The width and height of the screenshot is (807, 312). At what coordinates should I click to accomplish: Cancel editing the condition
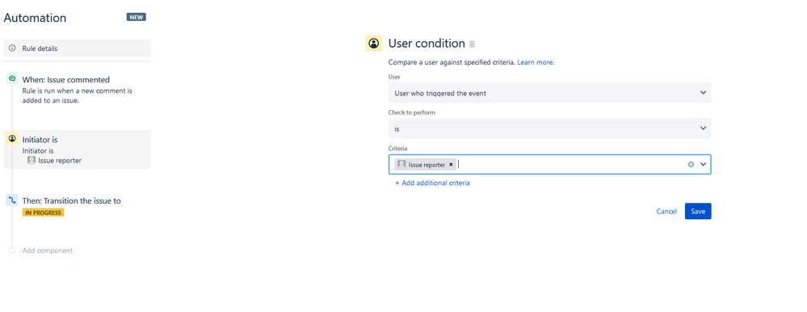coord(666,211)
